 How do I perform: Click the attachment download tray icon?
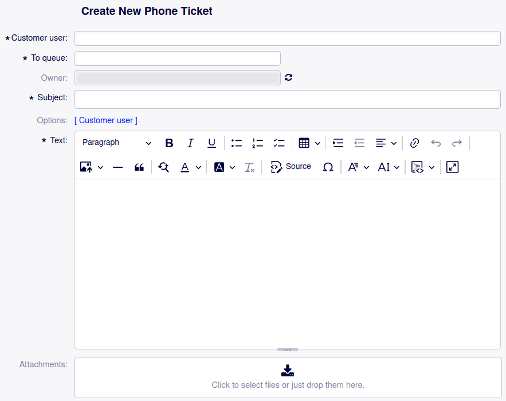tap(288, 371)
